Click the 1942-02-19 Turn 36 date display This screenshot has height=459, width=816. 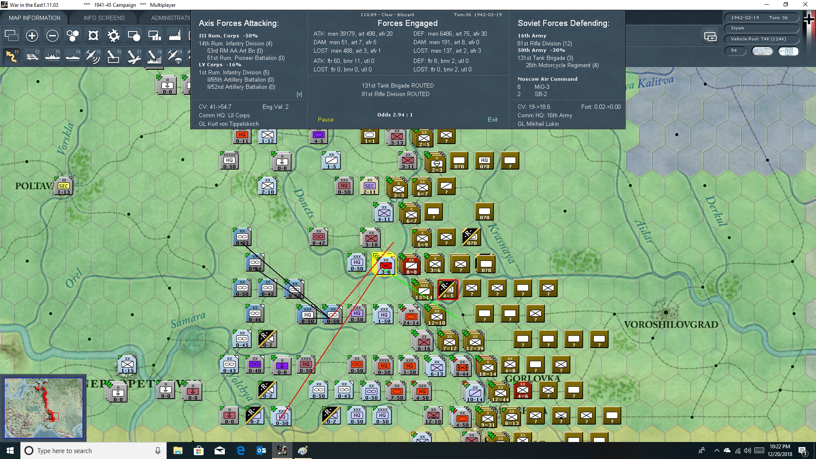tap(762, 18)
